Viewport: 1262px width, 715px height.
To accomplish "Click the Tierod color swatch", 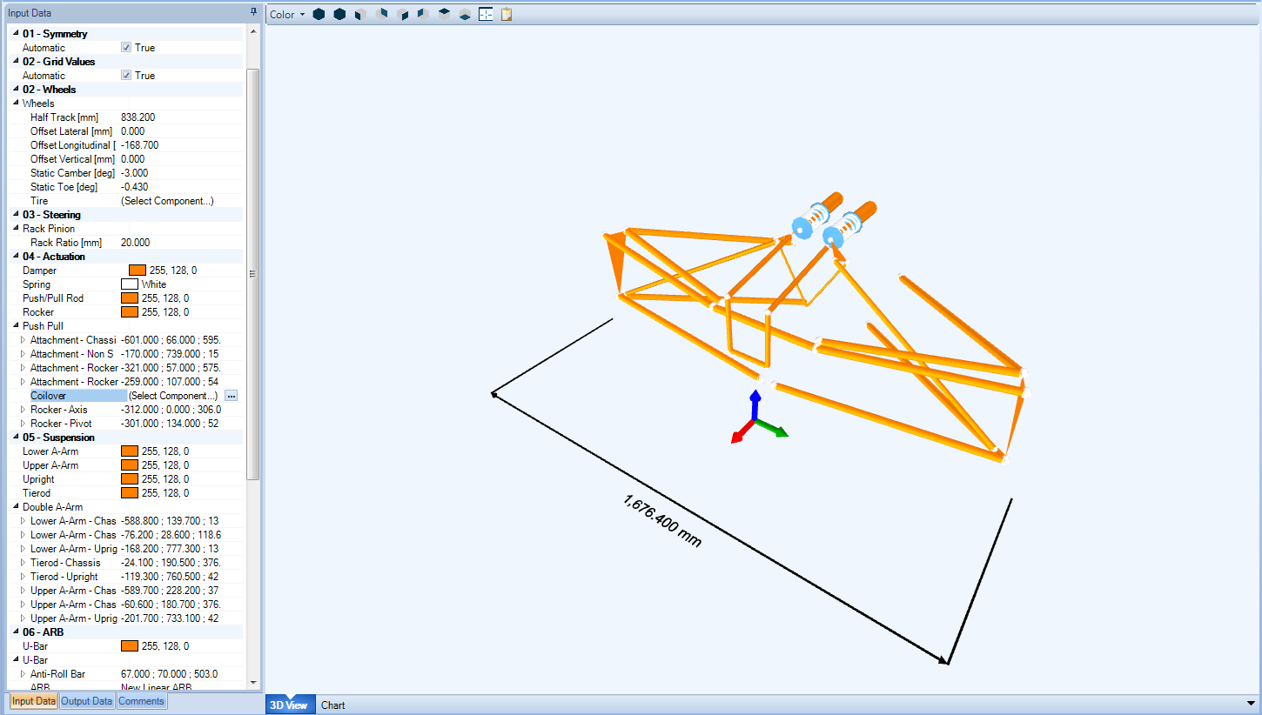I will (x=130, y=493).
